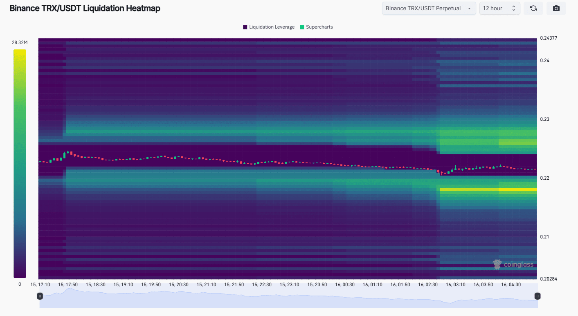Click the "15, 23:10" time axis label

tap(290, 284)
